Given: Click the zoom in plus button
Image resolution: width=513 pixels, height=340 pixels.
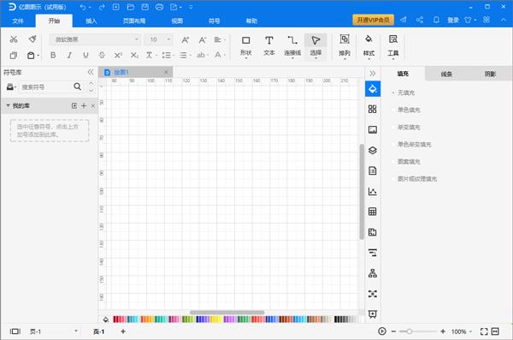Looking at the screenshot, I should tap(443, 331).
